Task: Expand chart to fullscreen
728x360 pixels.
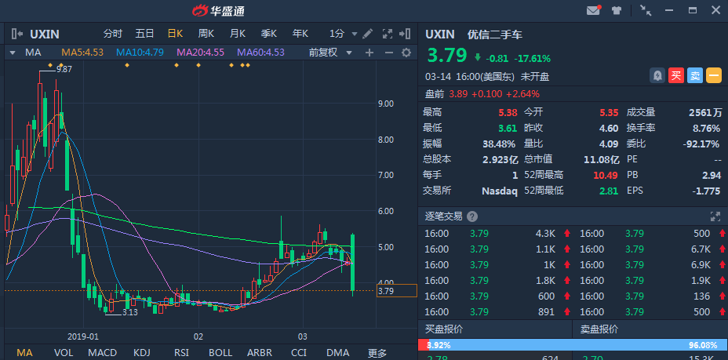Action: [x=388, y=34]
